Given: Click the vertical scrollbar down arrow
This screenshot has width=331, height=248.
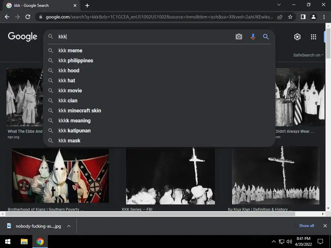Looking at the screenshot, I should 328,208.
